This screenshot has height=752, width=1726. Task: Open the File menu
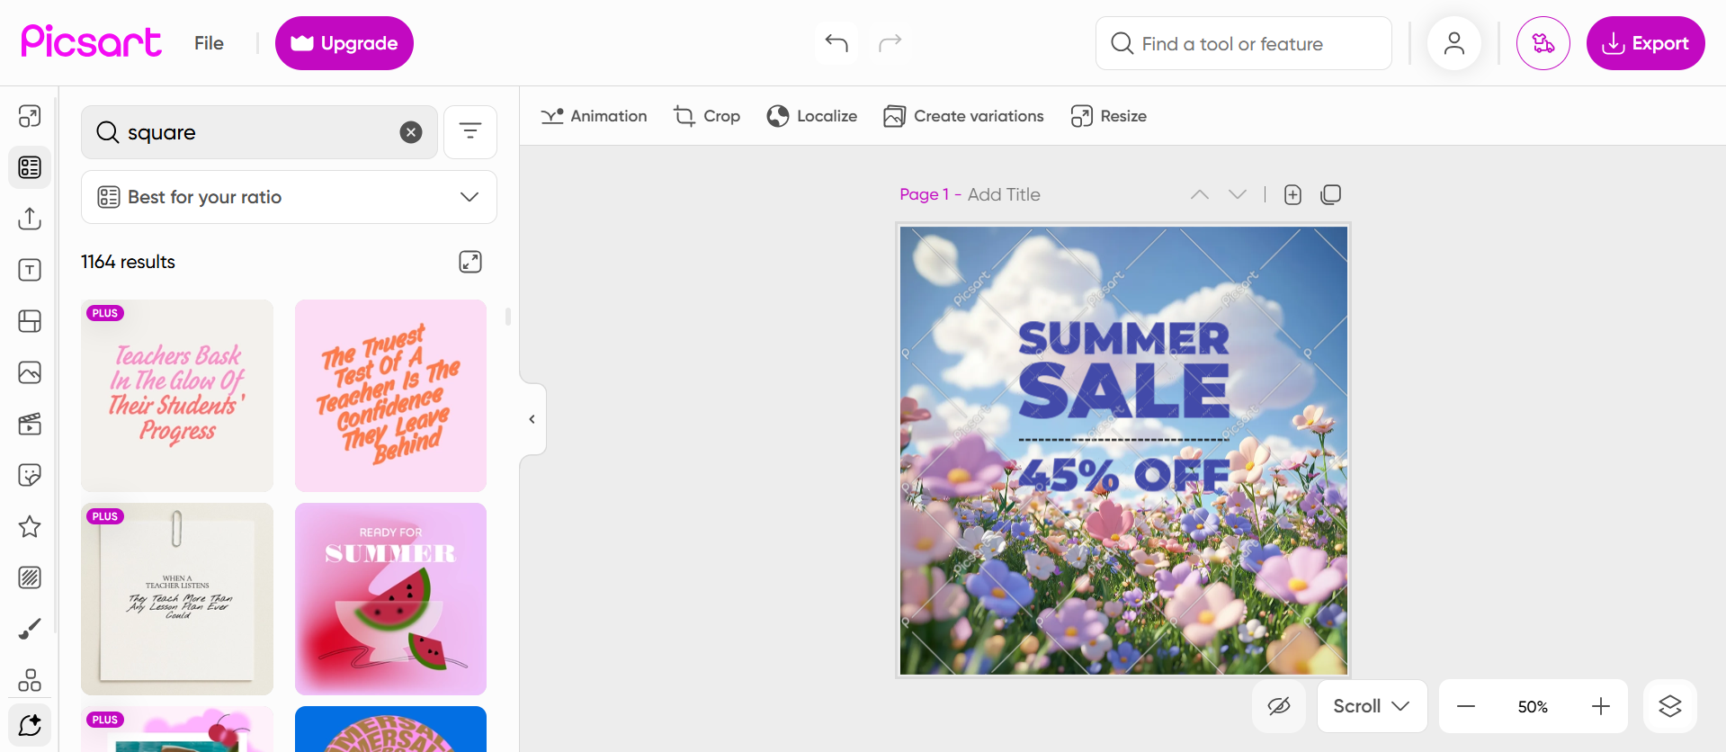point(209,43)
